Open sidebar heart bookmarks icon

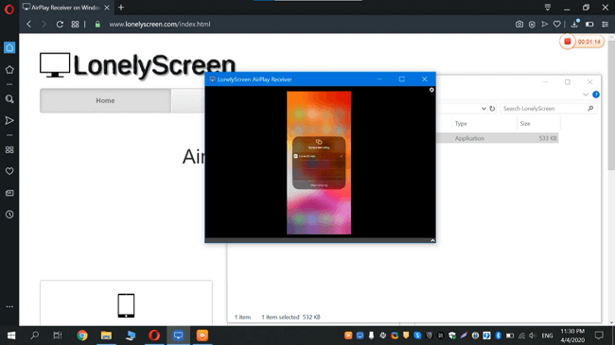[x=9, y=171]
